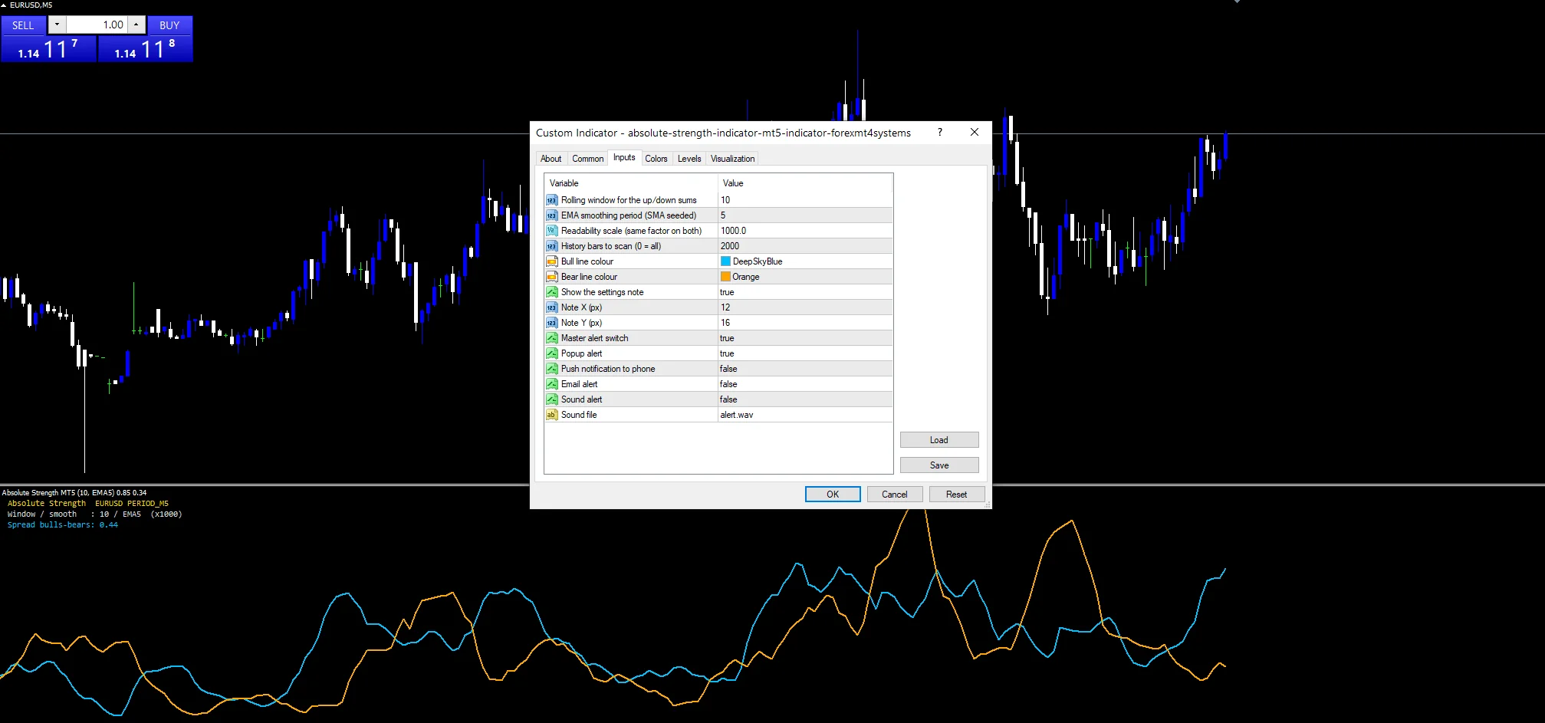The image size is (1545, 723).
Task: Click the Sound alert row icon
Action: (x=551, y=399)
